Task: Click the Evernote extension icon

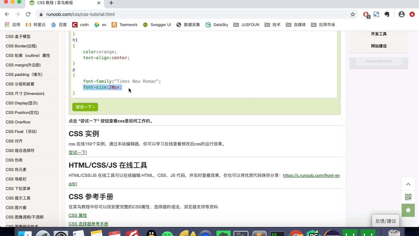Action: (386, 14)
